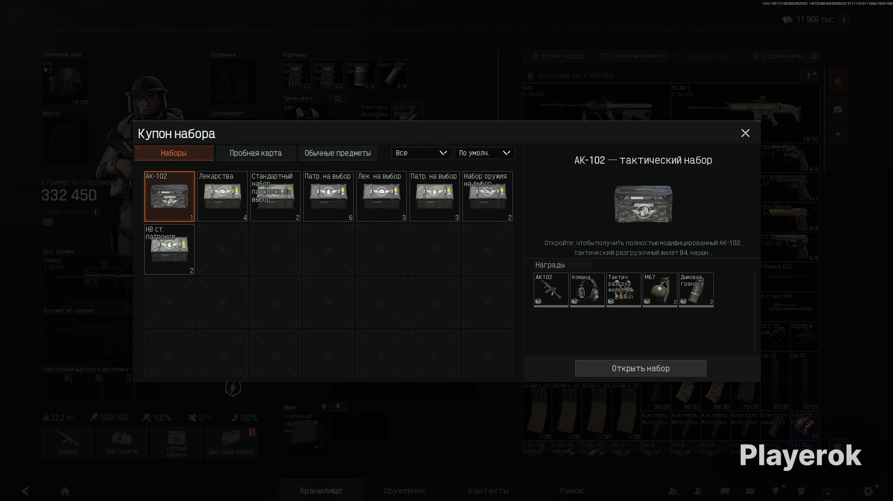Click the Купон набора button in storage toolbar

click(559, 56)
